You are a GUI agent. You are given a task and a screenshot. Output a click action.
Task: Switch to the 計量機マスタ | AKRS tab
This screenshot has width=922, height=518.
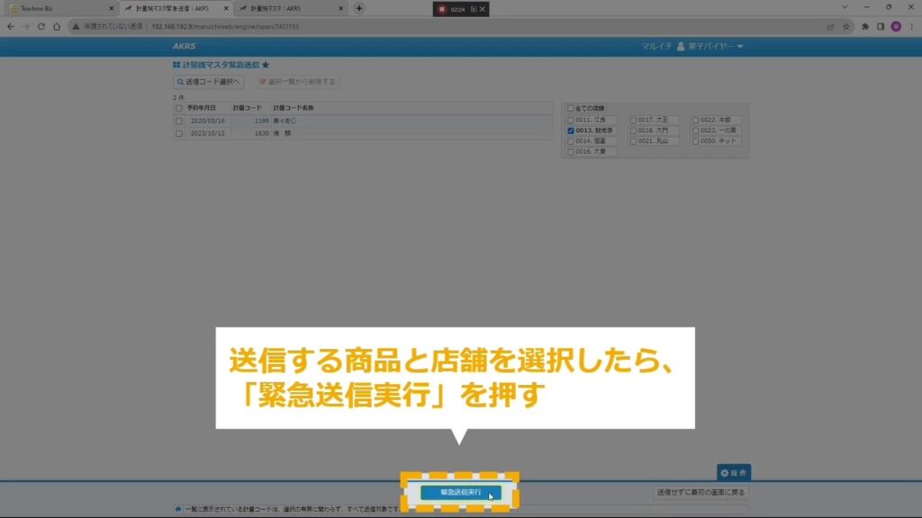(288, 8)
